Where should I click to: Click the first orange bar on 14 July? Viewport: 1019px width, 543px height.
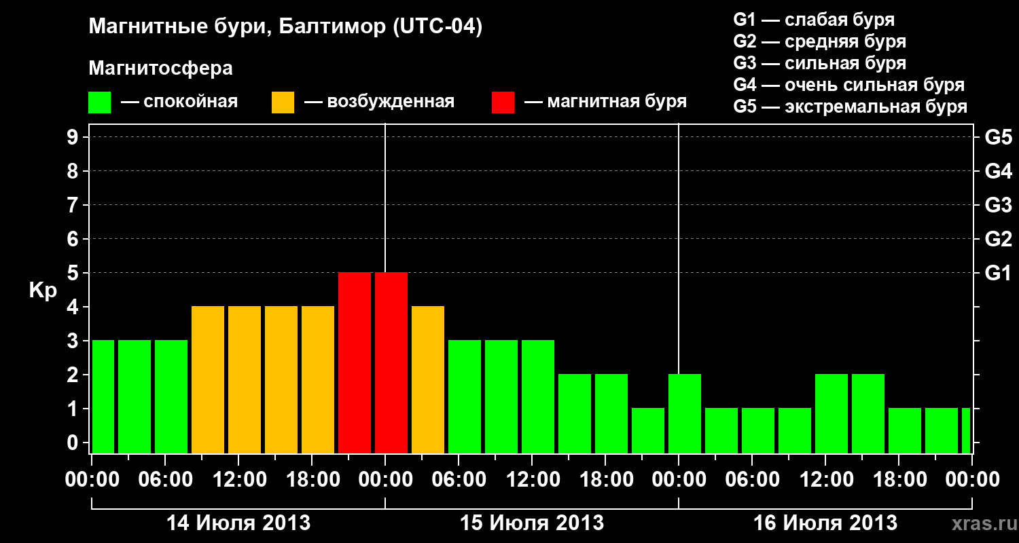[x=208, y=379]
